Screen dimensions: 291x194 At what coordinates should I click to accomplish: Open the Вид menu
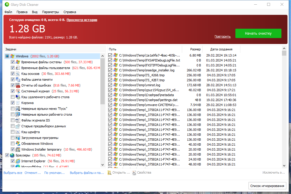35,12
